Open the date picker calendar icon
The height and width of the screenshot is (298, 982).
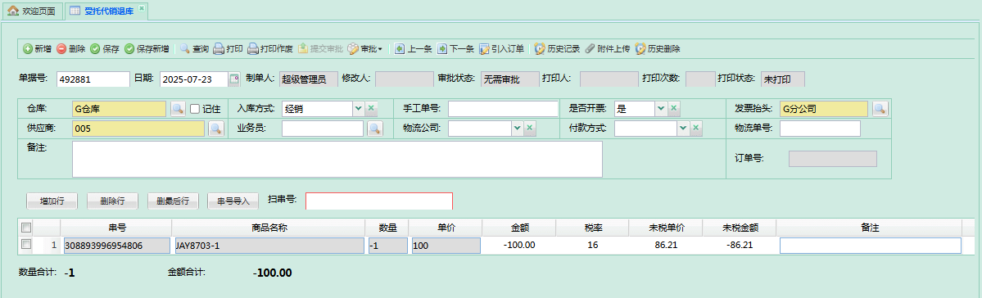tap(235, 79)
